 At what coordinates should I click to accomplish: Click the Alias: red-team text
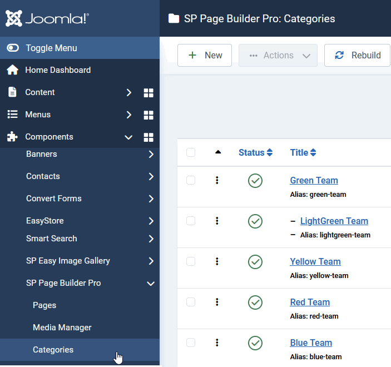pyautogui.click(x=314, y=316)
